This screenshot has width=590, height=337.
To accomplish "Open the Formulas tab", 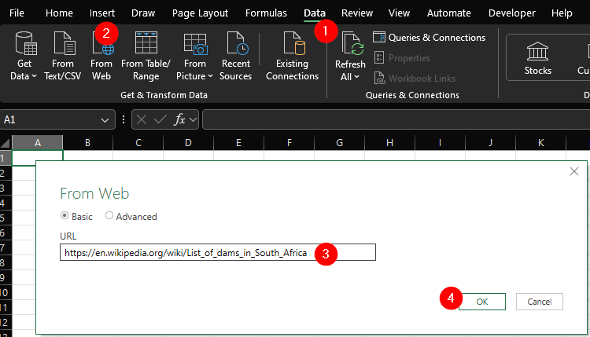I will tap(266, 13).
